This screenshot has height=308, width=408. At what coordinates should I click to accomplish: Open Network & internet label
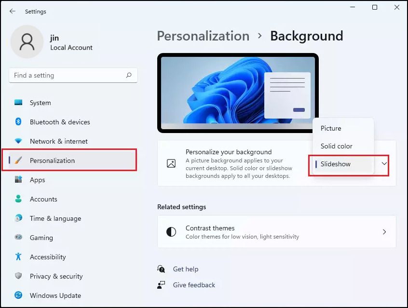59,141
